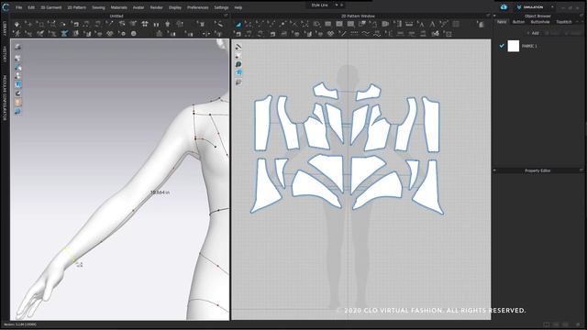Open the File menu
Image resolution: width=587 pixels, height=330 pixels.
18,7
